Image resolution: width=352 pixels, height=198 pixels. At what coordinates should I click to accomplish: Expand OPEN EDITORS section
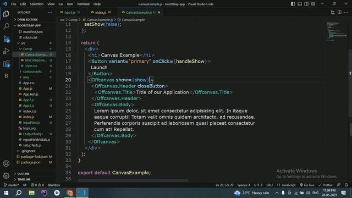click(28, 20)
